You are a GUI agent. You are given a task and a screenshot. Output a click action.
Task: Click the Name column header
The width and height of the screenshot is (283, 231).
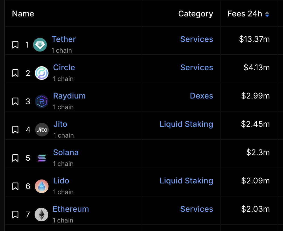23,14
